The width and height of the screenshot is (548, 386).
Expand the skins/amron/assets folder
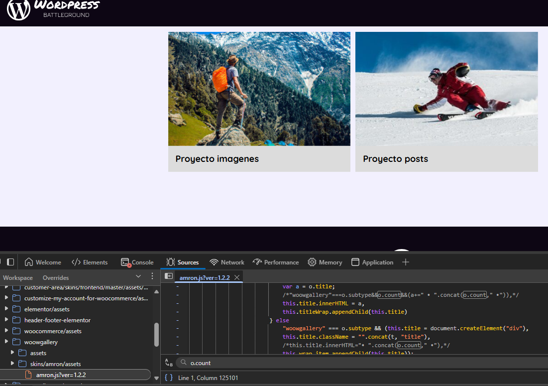12,364
